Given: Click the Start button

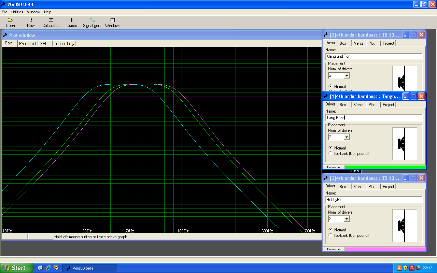Looking at the screenshot, I should point(17,268).
